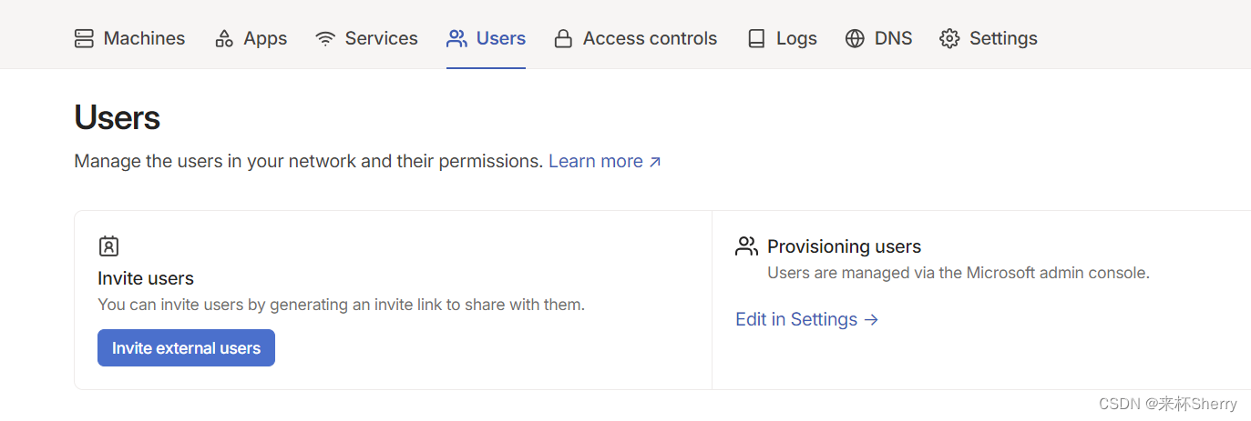This screenshot has height=421, width=1251.
Task: Click the Invite users badge icon
Action: coord(108,246)
